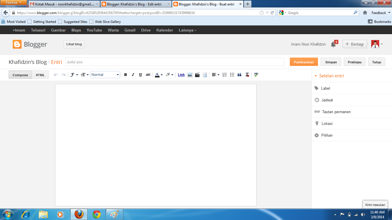This screenshot has width=392, height=220.
Task: Run the spell check tool
Action: pyautogui.click(x=256, y=74)
